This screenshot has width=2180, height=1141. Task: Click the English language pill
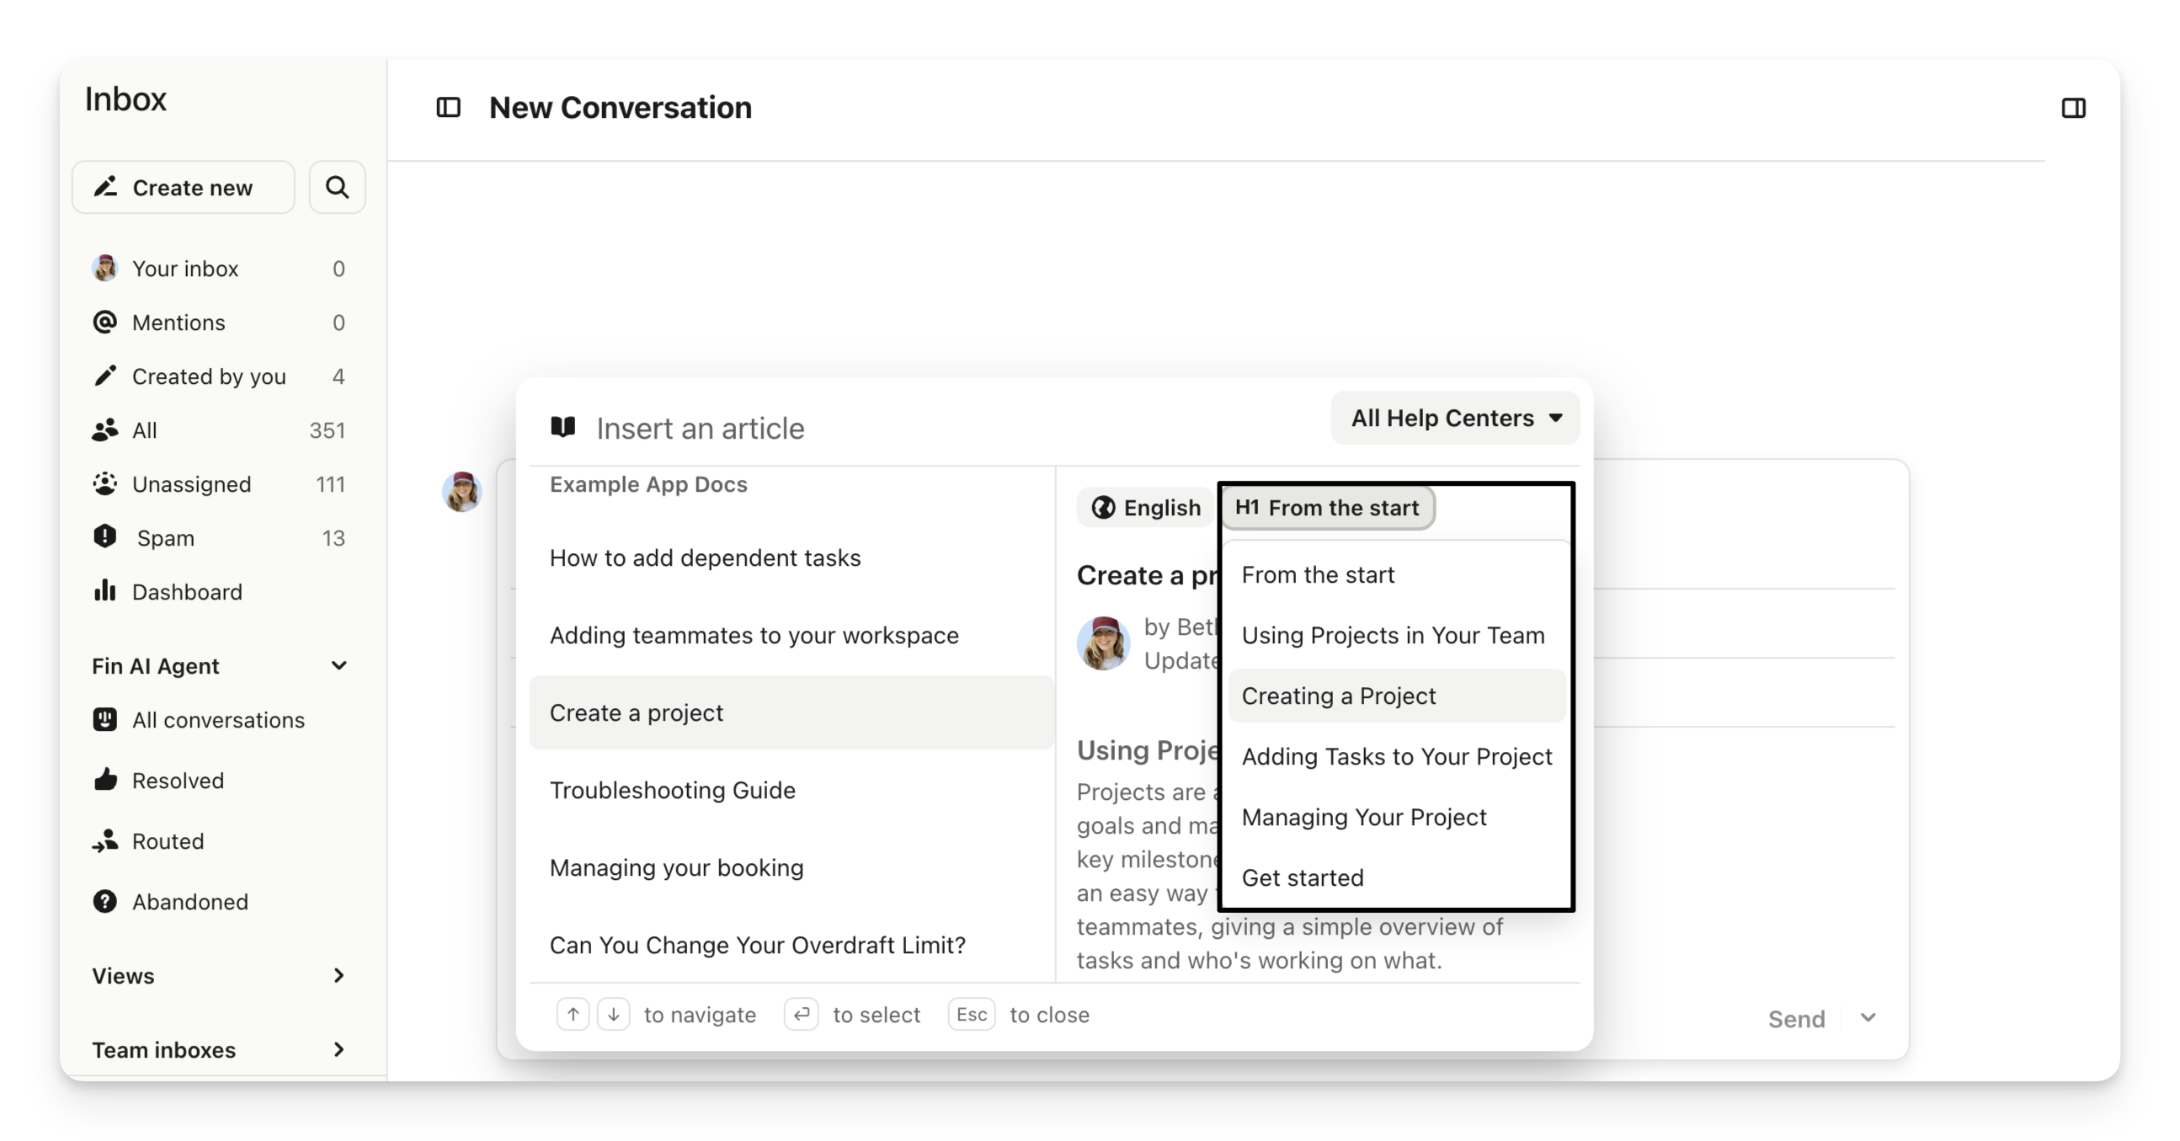pyautogui.click(x=1146, y=508)
